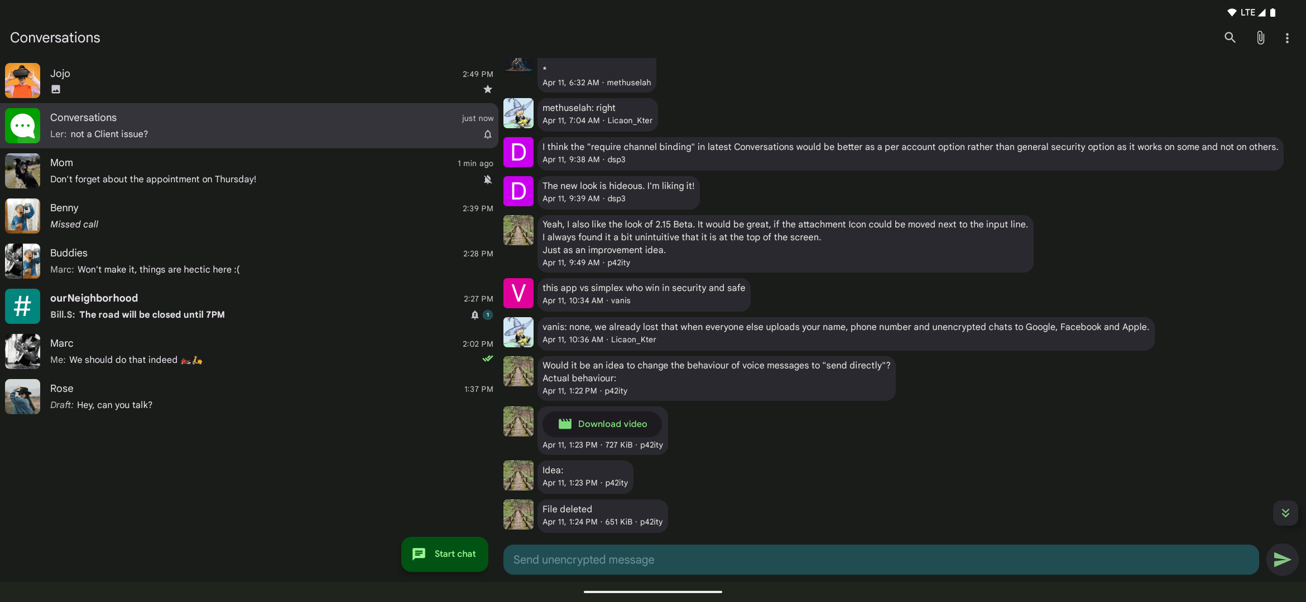This screenshot has height=602, width=1306.
Task: Type in Send unencrypted message field
Action: click(x=881, y=560)
